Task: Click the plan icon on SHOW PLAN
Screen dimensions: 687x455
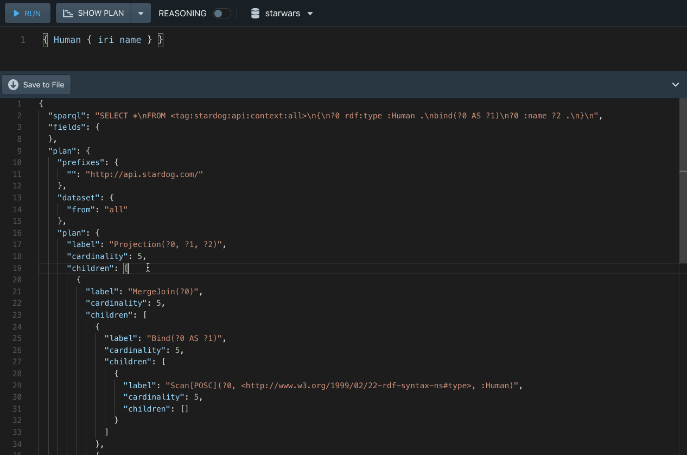Action: 68,14
